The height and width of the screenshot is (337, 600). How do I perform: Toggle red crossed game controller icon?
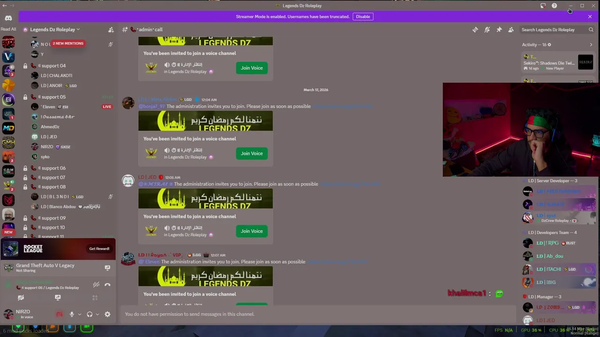click(x=59, y=315)
